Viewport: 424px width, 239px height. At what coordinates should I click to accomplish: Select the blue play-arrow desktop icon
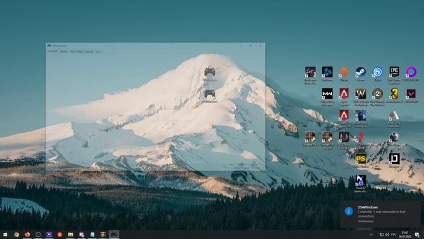click(x=327, y=72)
